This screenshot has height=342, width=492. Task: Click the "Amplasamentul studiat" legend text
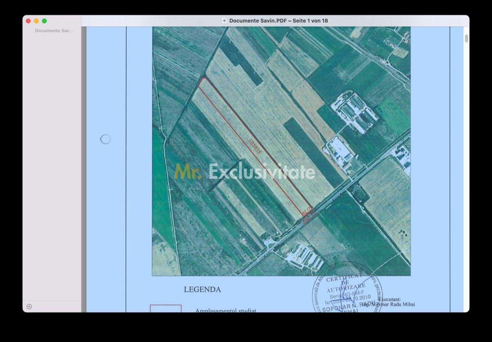click(226, 310)
